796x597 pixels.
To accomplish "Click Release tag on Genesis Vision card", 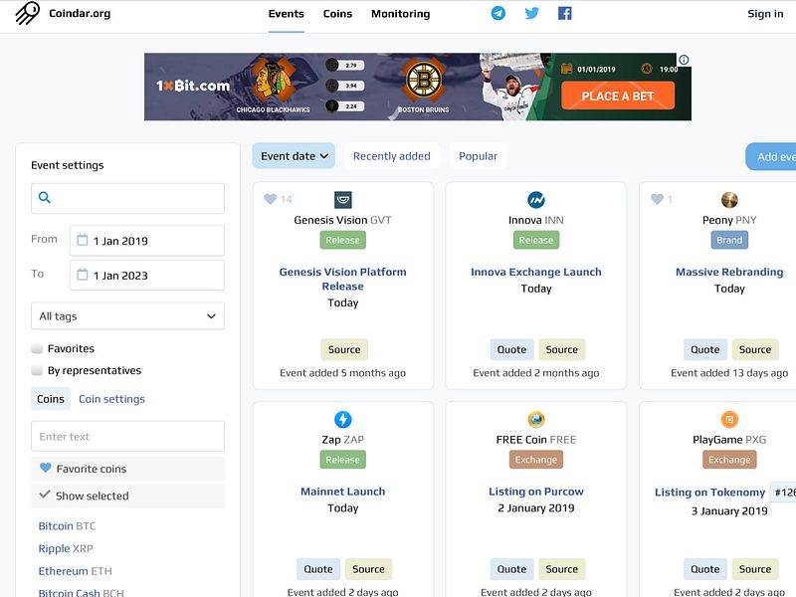I will [342, 240].
